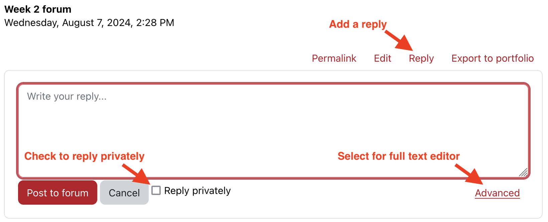
Task: Select Export to portfolio
Action: (492, 58)
